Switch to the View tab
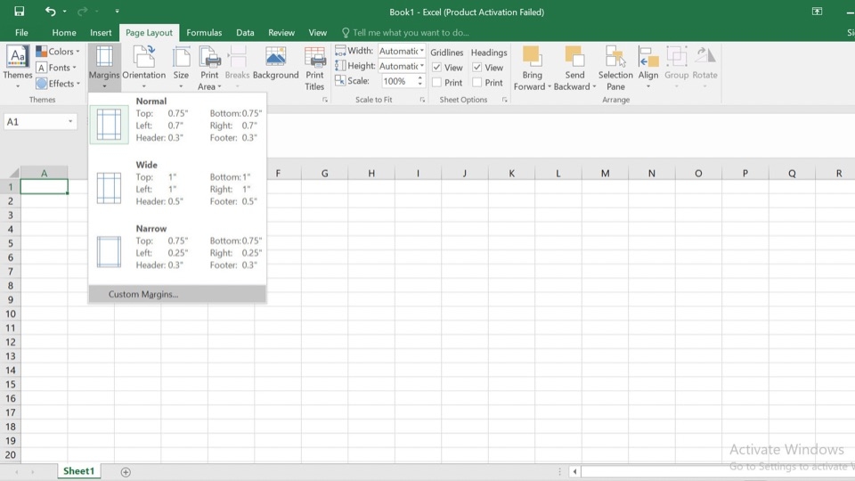The image size is (855, 481). 317,33
